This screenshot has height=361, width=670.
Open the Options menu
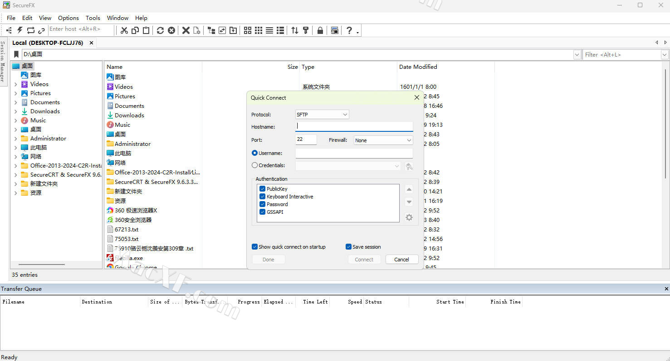[68, 18]
